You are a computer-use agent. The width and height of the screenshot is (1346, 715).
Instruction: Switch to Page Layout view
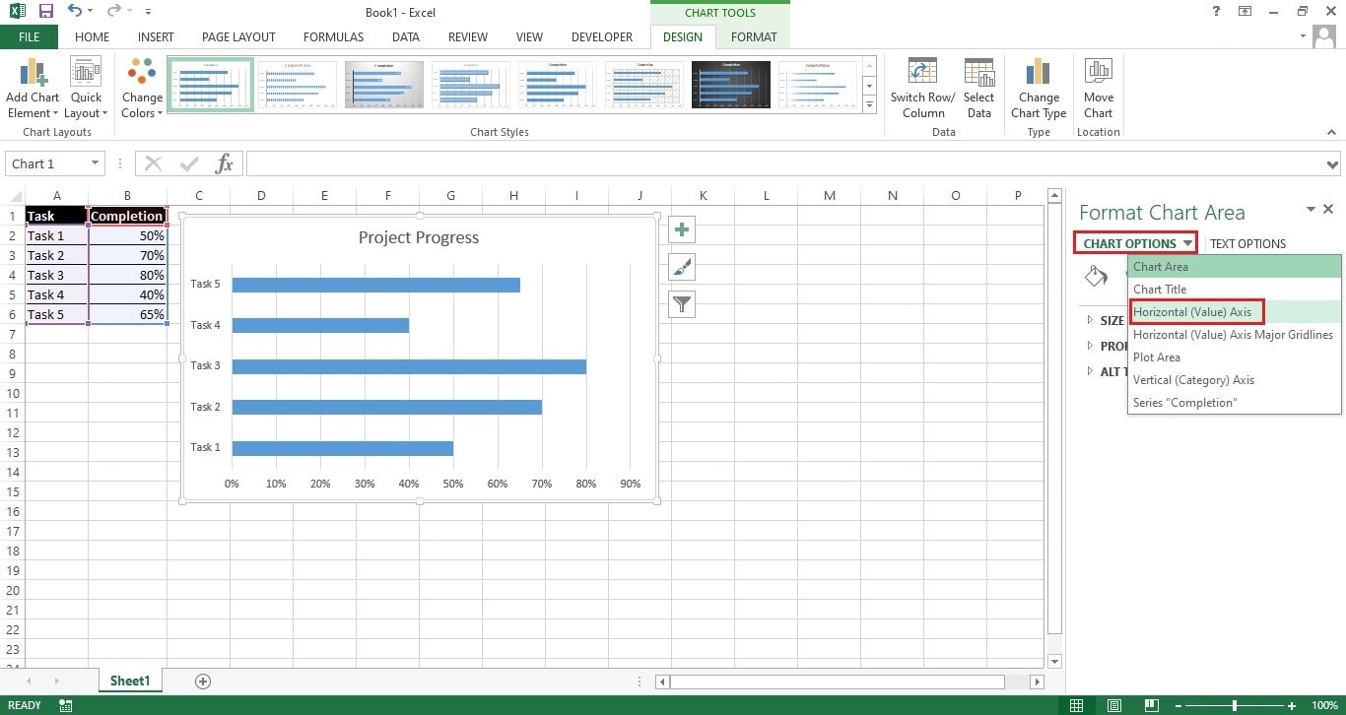coord(1113,705)
